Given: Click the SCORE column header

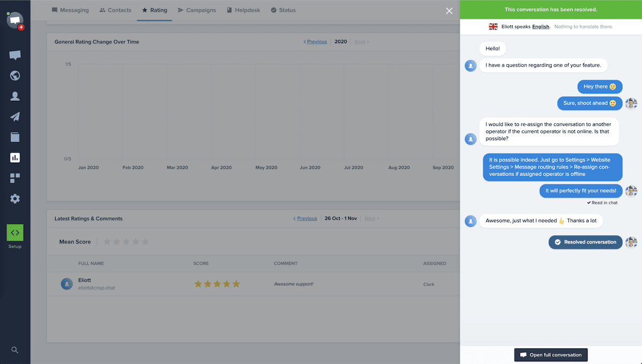Looking at the screenshot, I should 201,263.
